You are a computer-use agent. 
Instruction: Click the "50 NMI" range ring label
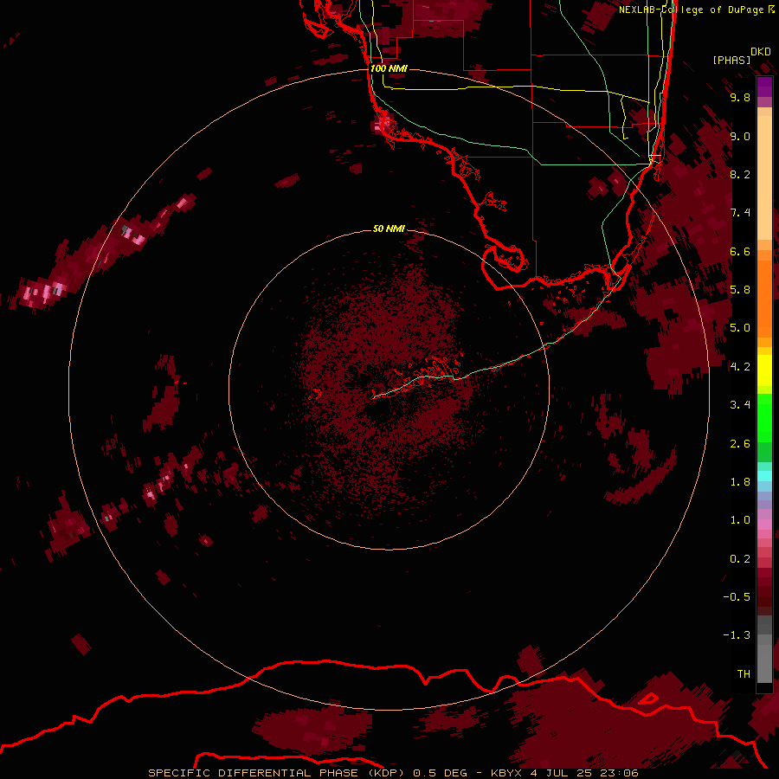pos(389,229)
